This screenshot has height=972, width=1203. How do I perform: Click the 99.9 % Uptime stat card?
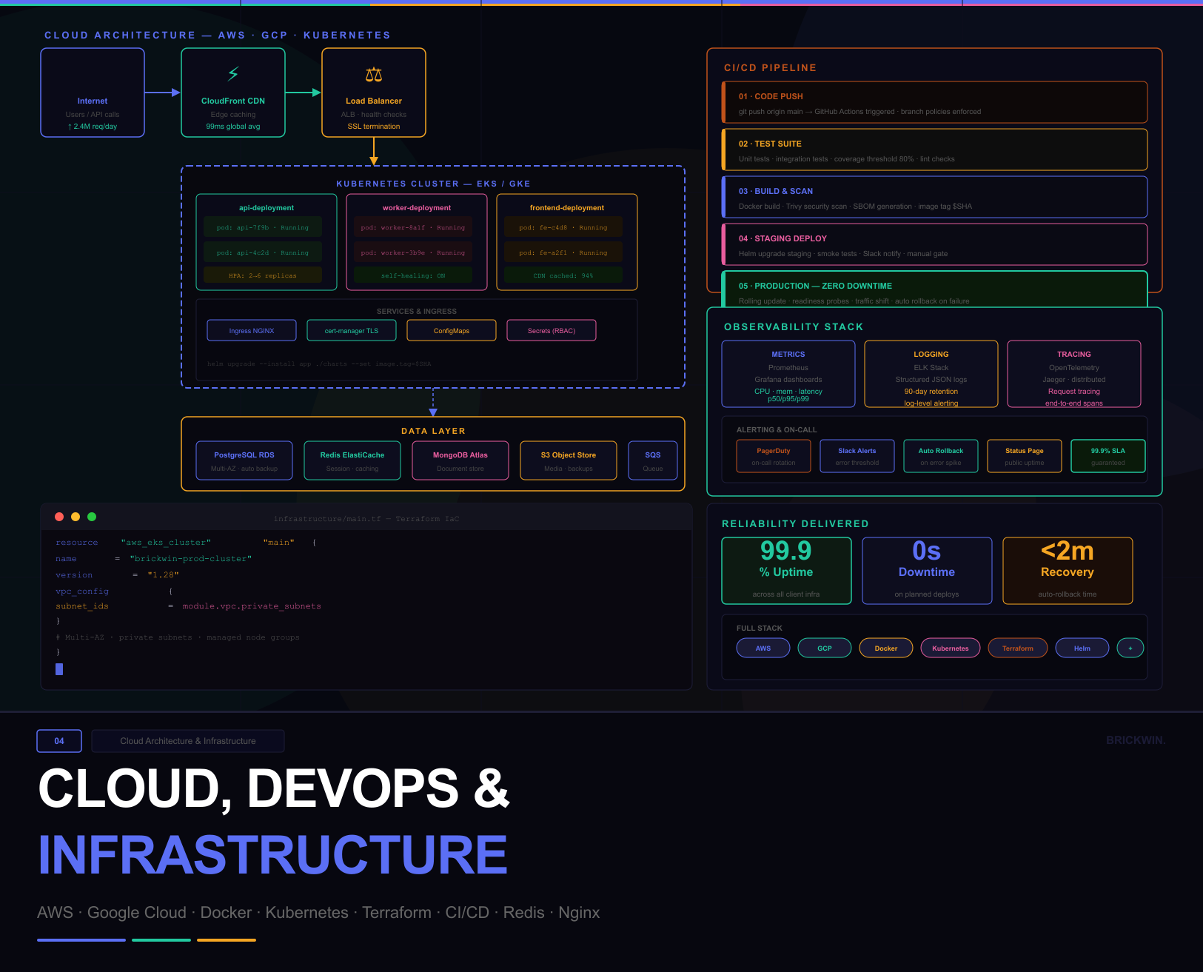point(786,571)
